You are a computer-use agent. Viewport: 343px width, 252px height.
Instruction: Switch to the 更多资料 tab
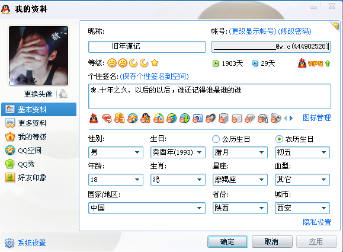[39, 123]
